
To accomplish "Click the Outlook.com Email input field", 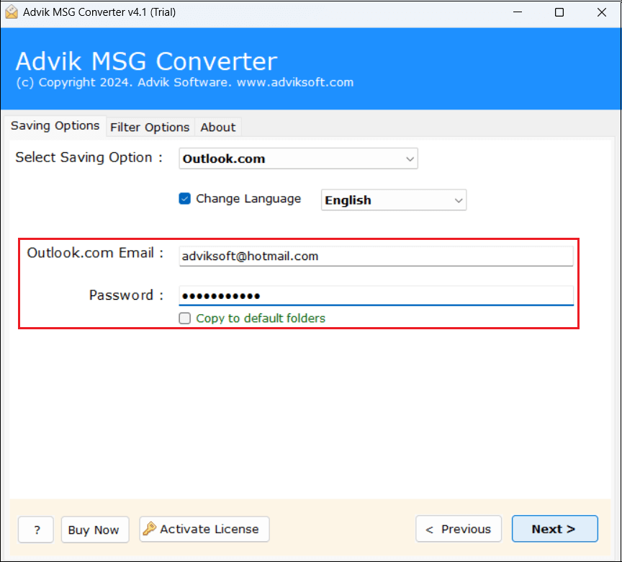I will point(376,256).
